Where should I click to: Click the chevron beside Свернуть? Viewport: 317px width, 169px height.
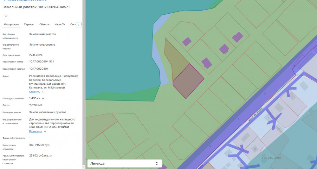[43, 92]
